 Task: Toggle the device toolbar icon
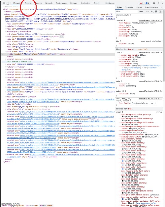(x=8, y=3)
